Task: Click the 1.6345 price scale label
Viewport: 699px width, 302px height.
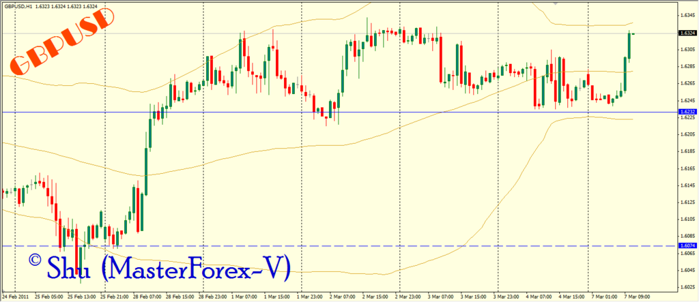Action: point(685,16)
